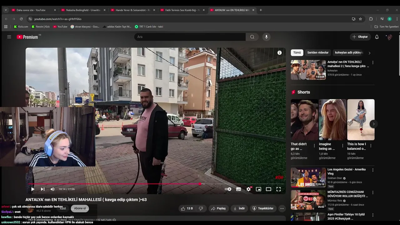Viewport: 400px width, 225px height.
Task: Switch to Natasha Bedingfield Unwritten tab
Action: 83,10
